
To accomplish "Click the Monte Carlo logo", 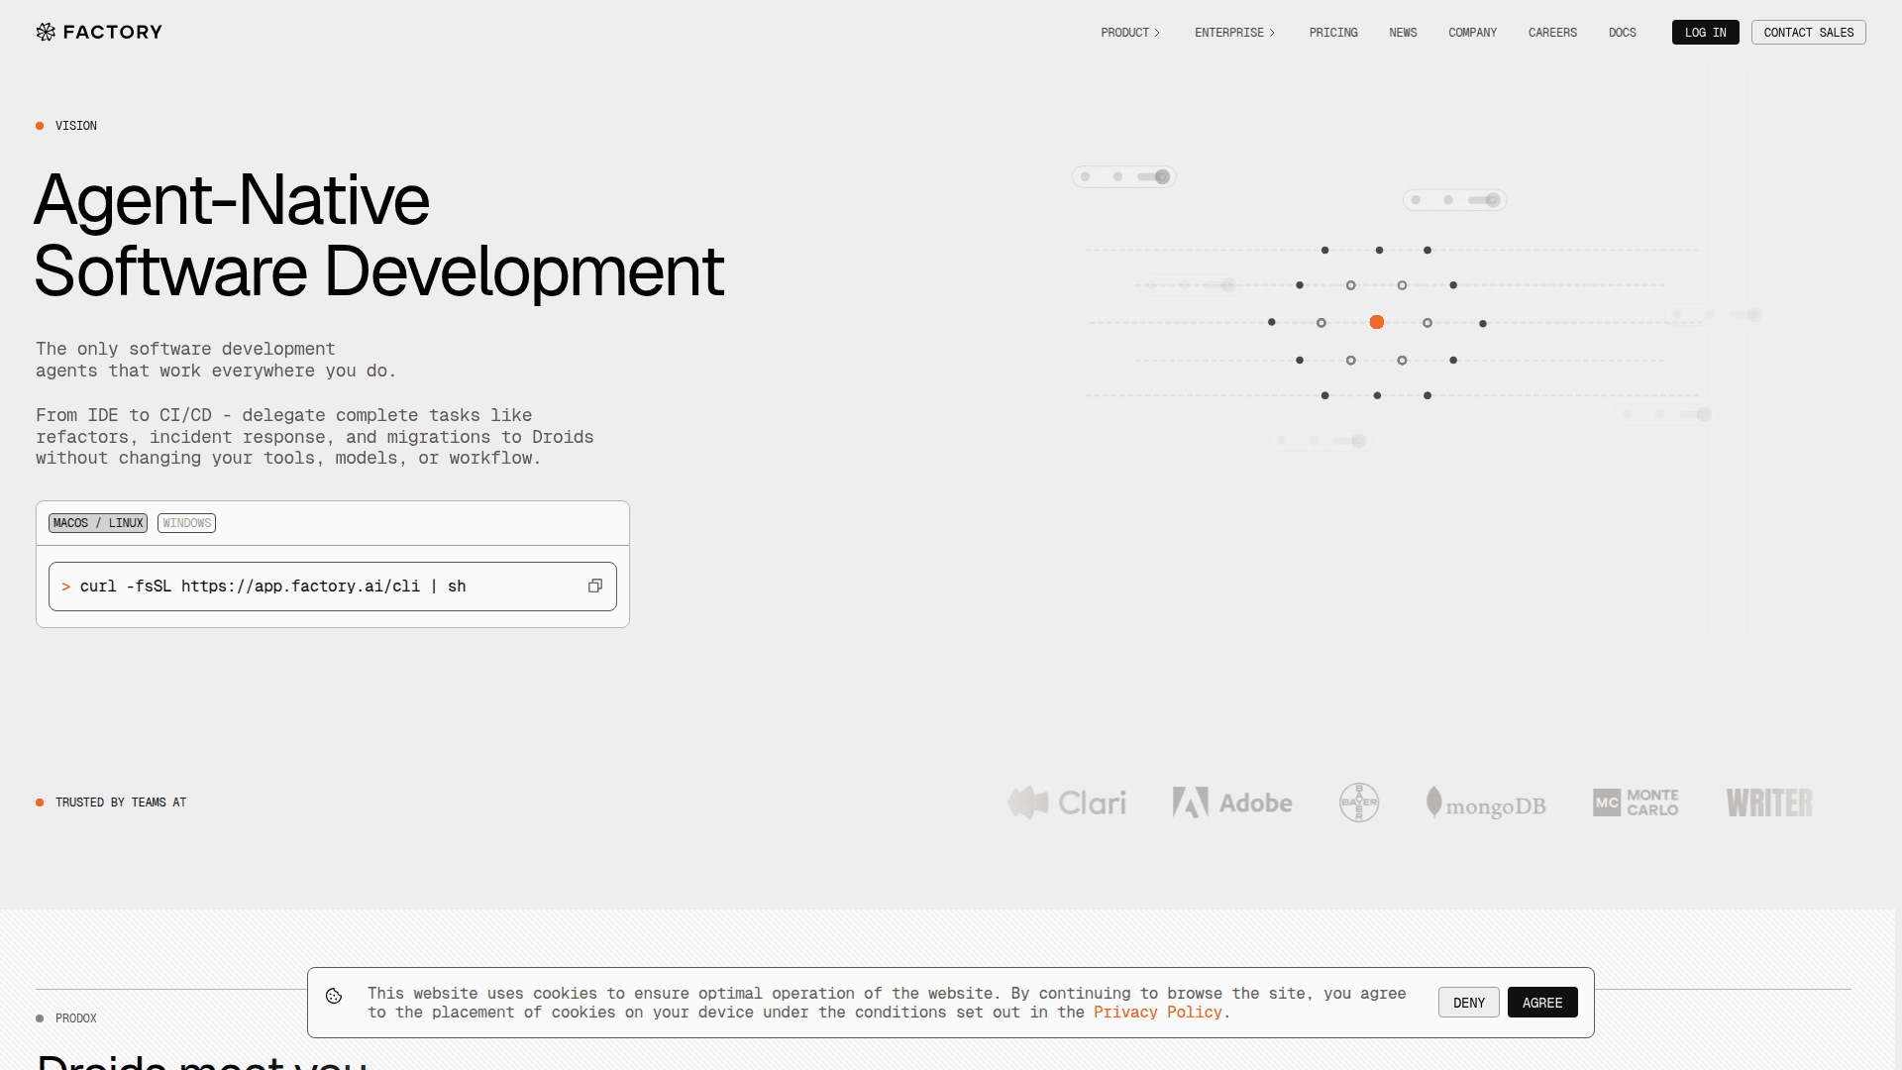I will tap(1636, 802).
